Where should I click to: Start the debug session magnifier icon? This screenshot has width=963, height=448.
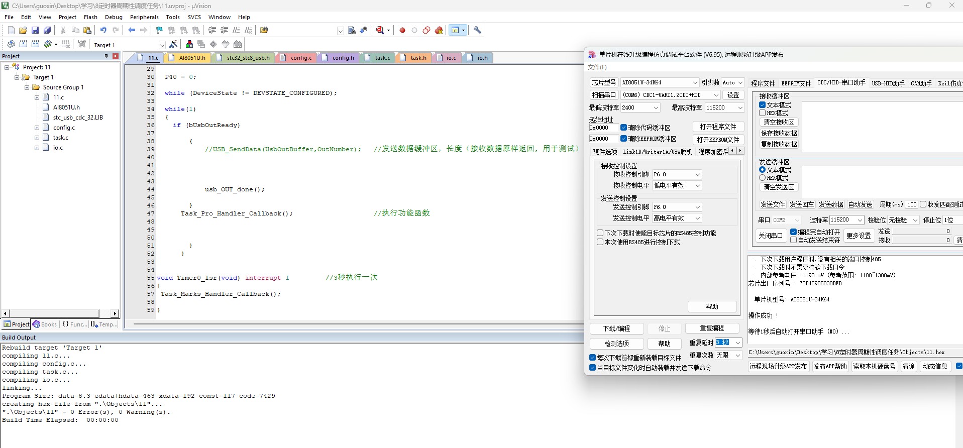point(380,30)
